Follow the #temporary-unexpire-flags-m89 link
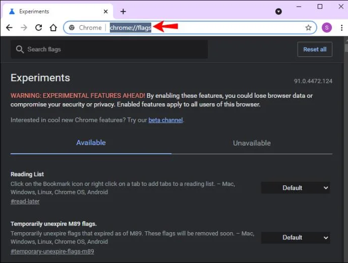Screen dimensions: 348x263 (52, 251)
